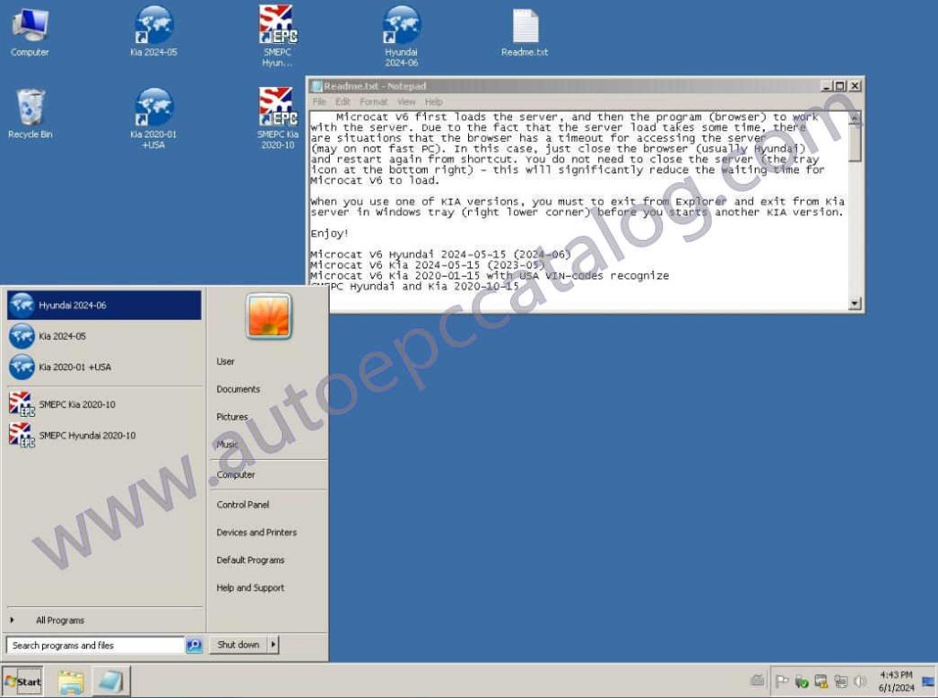This screenshot has width=938, height=698.
Task: Click Help and Support
Action: click(x=249, y=587)
